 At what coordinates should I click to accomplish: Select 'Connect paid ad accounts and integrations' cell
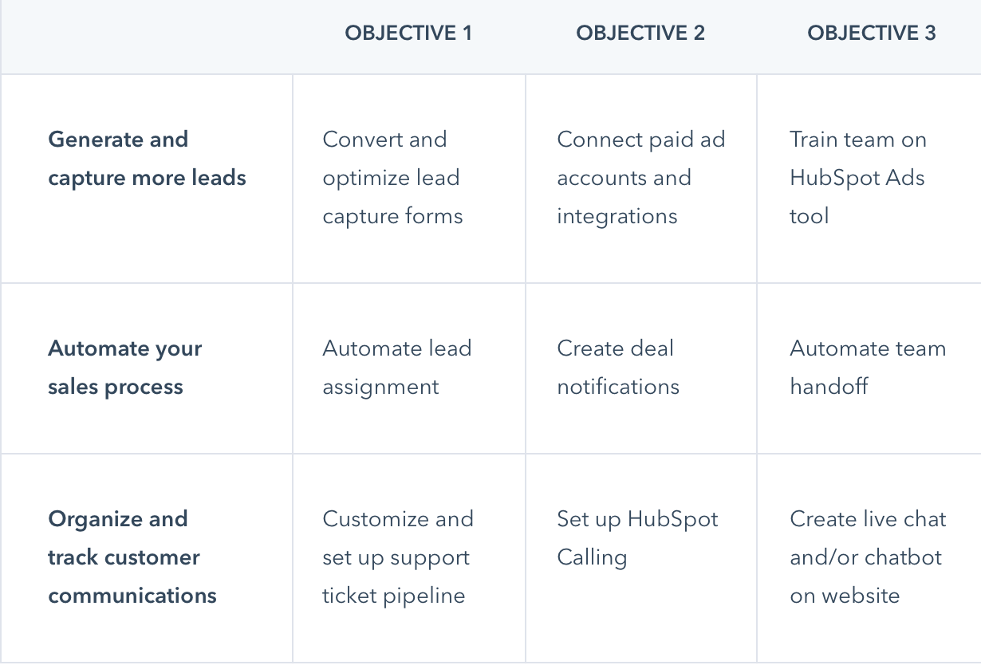640,178
